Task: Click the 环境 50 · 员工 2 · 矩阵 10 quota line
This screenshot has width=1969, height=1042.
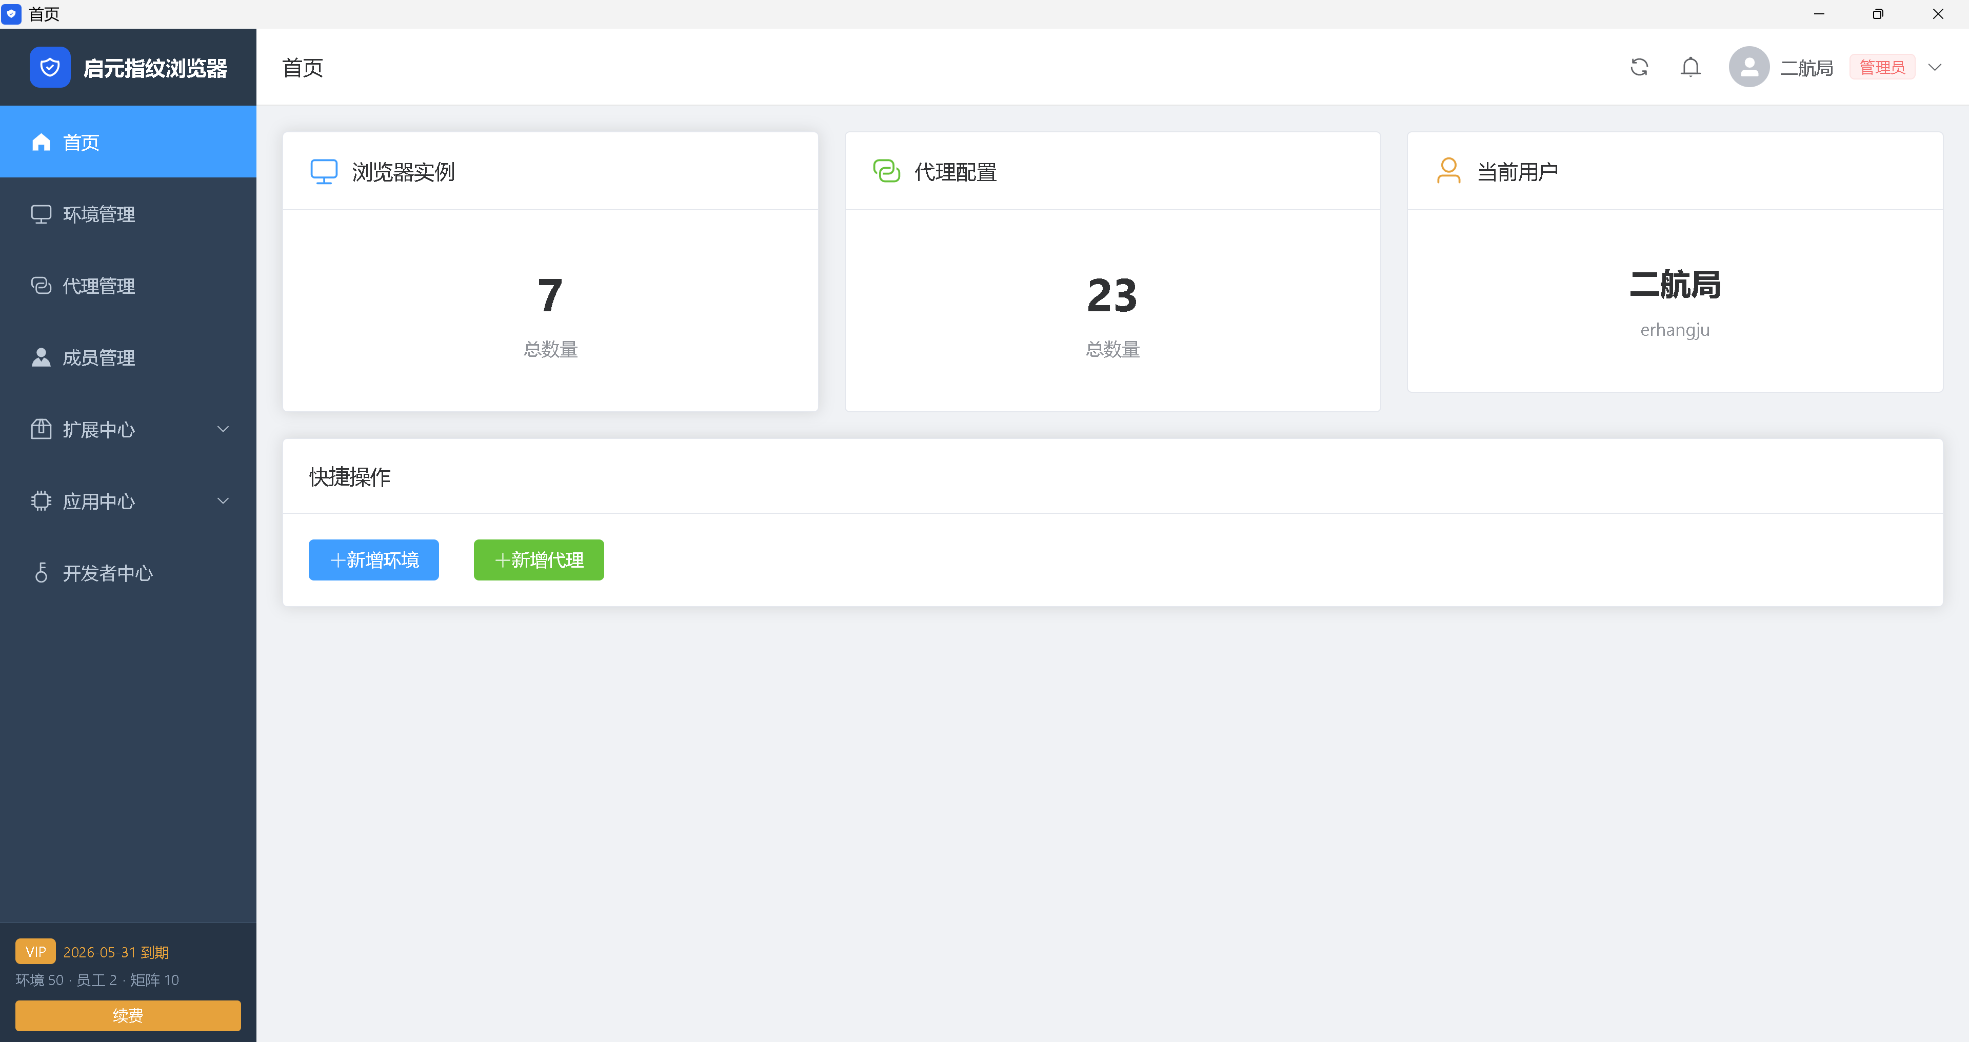Action: click(x=97, y=980)
